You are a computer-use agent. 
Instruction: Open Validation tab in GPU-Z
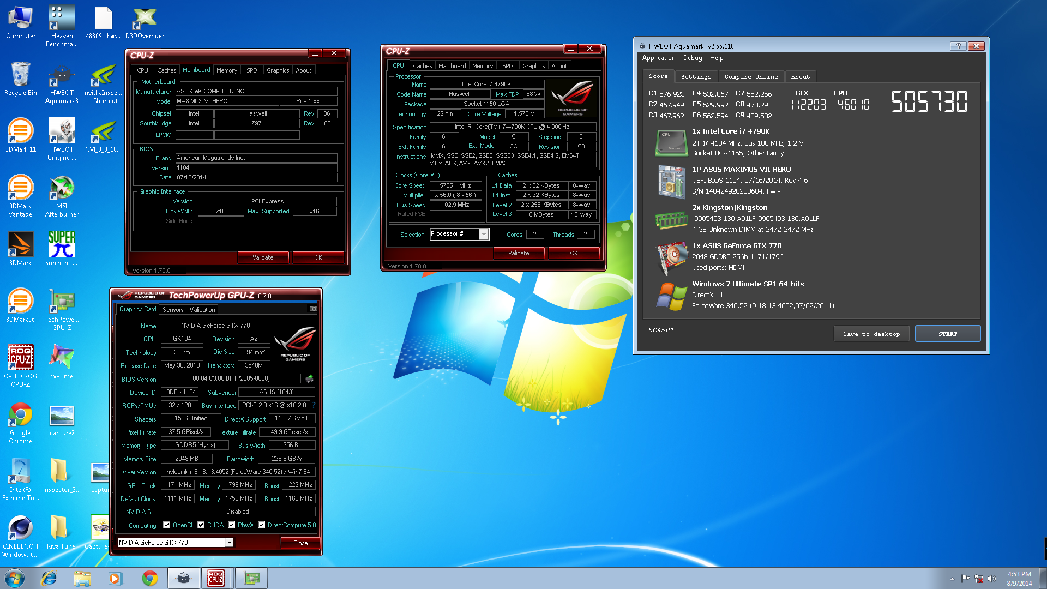click(202, 309)
